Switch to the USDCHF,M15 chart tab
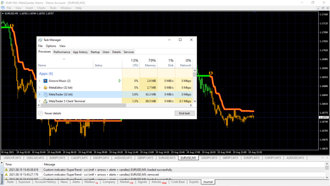 12,158
